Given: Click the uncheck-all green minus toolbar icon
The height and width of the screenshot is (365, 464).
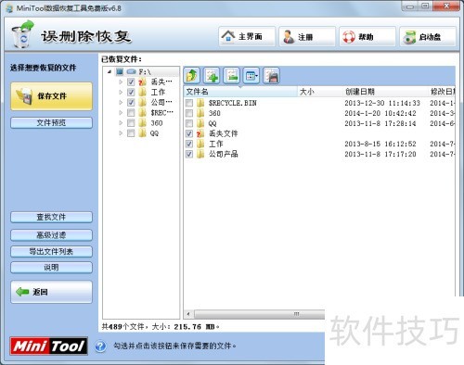Looking at the screenshot, I should pyautogui.click(x=232, y=76).
